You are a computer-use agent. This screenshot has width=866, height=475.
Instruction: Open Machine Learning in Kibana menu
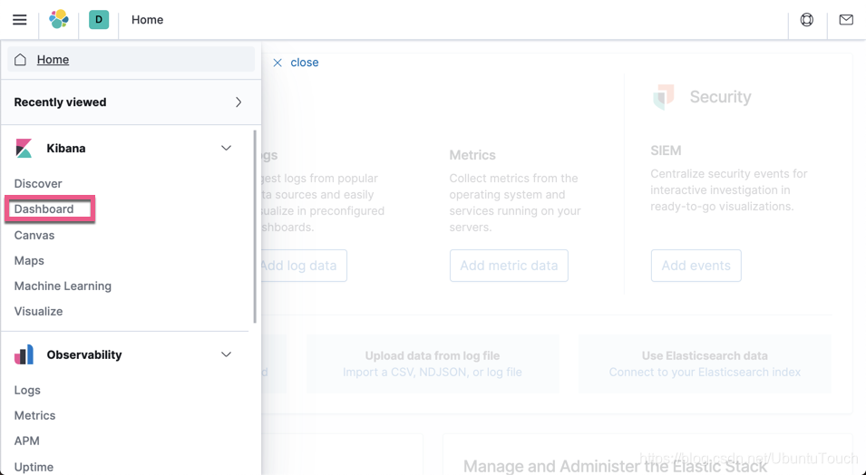tap(63, 286)
